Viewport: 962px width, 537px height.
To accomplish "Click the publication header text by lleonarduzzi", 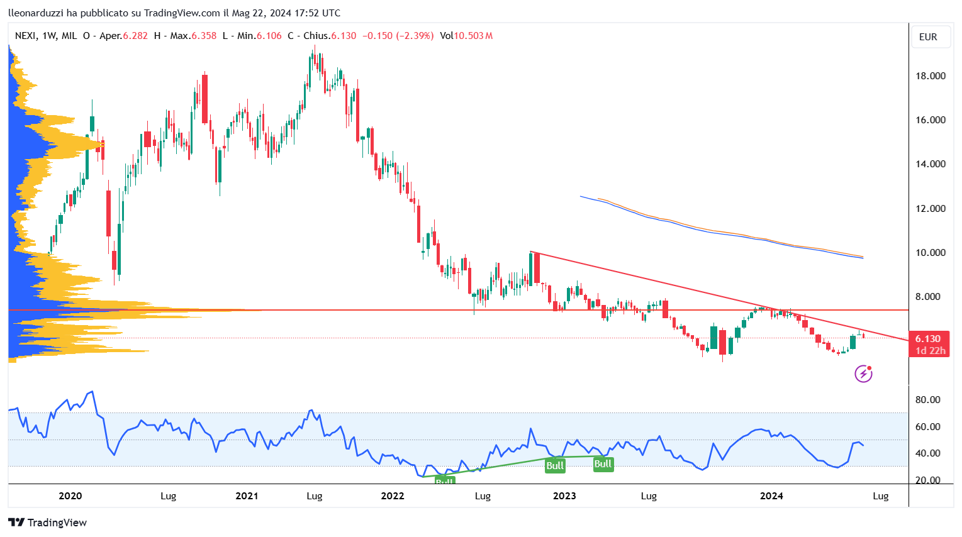I will click(174, 13).
